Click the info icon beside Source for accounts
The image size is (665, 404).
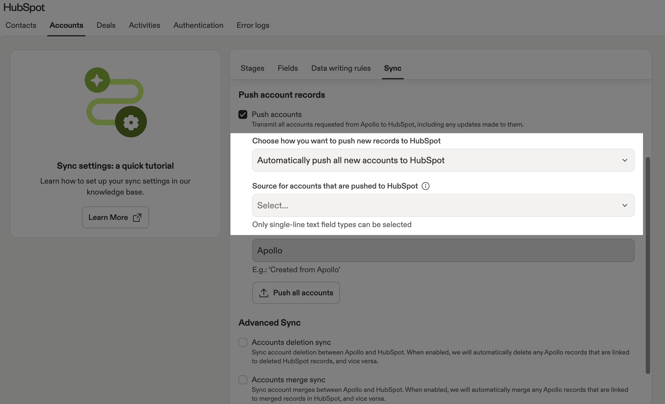tap(425, 186)
